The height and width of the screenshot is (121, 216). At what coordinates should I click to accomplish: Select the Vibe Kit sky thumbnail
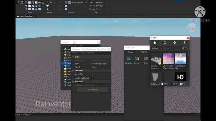coord(168,58)
